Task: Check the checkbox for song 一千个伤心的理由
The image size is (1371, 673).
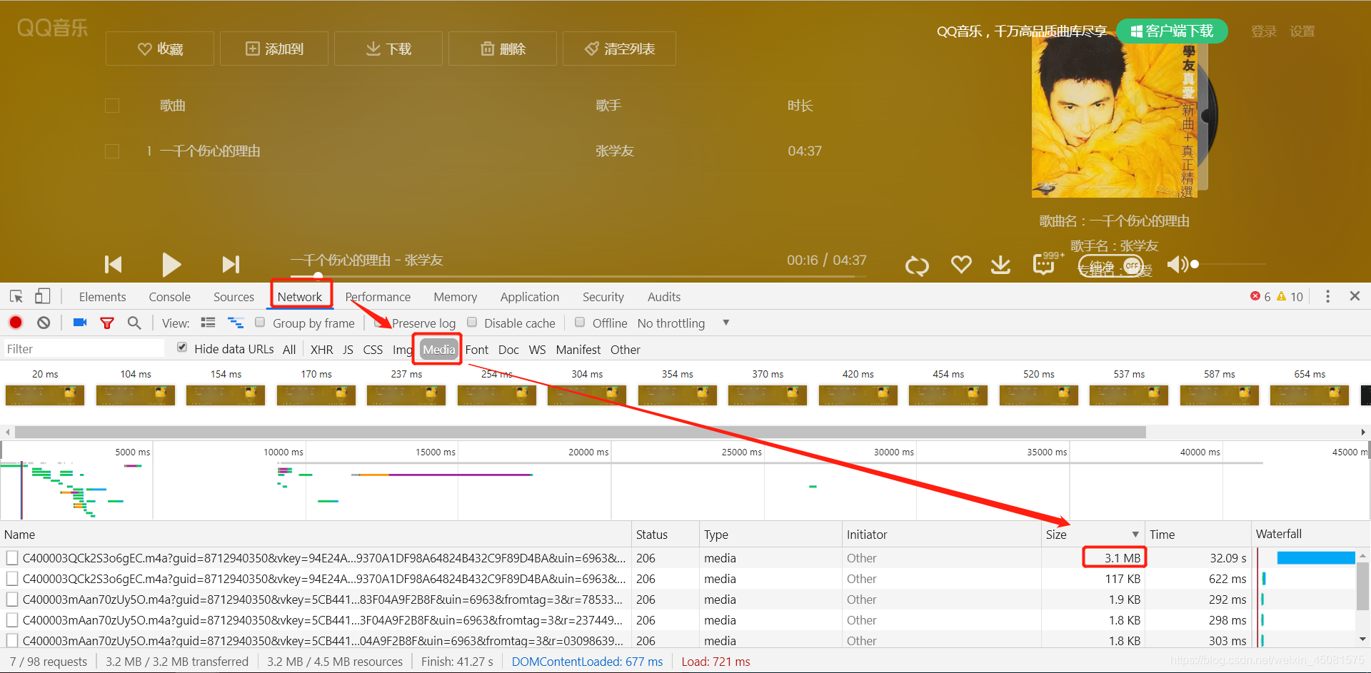Action: 112,151
